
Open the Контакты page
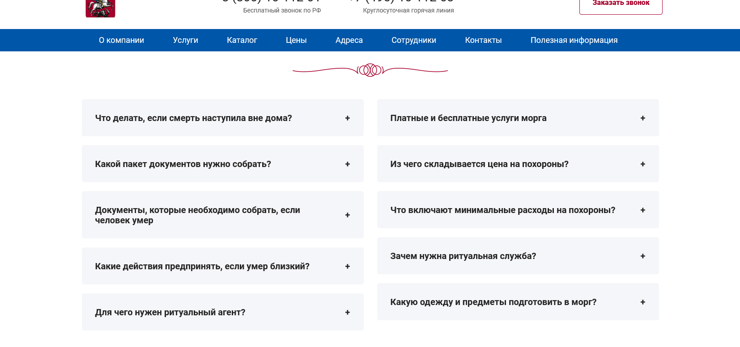[483, 40]
